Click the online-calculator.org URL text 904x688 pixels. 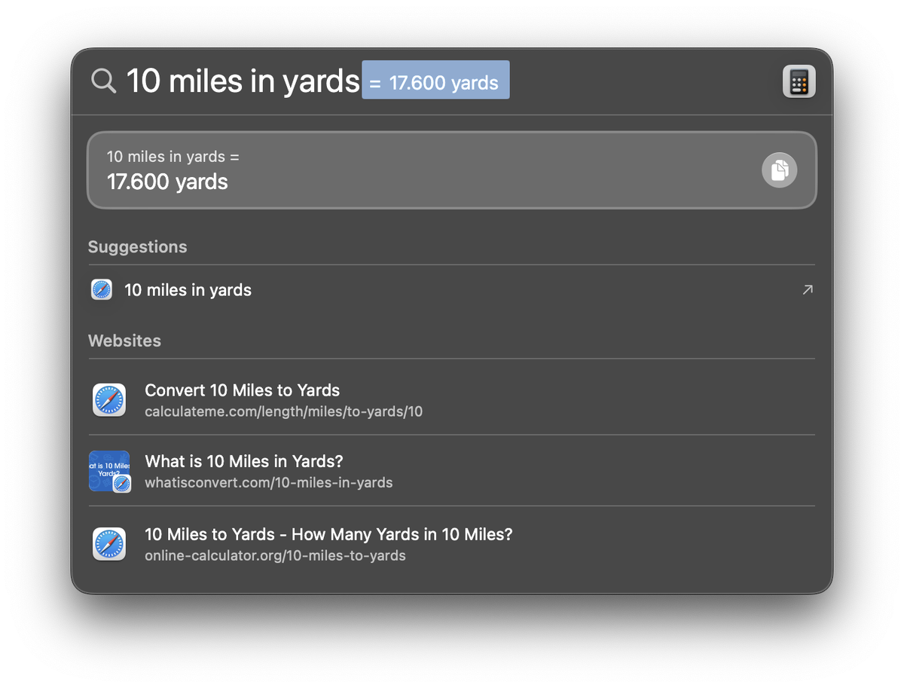click(x=275, y=556)
